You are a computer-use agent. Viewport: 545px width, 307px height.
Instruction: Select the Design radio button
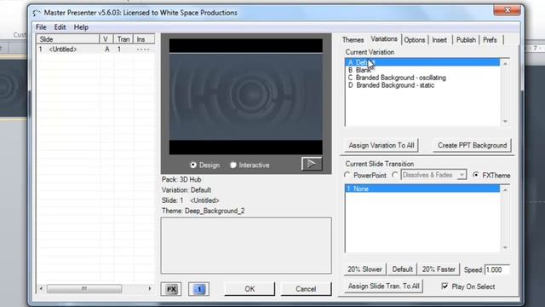pos(193,165)
